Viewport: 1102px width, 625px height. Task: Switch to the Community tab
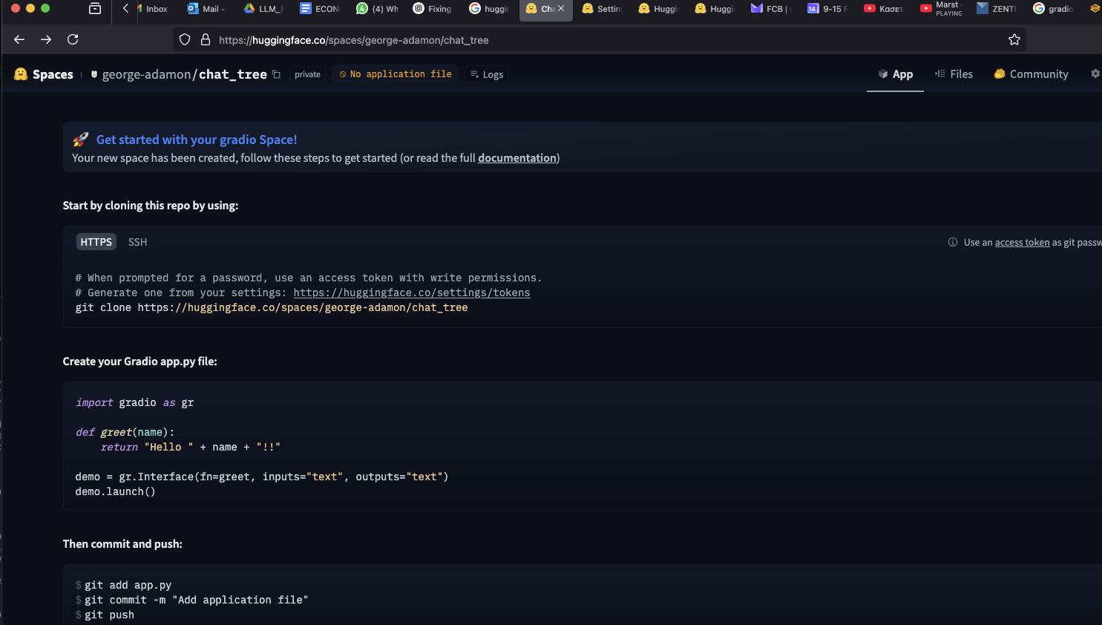point(1031,74)
